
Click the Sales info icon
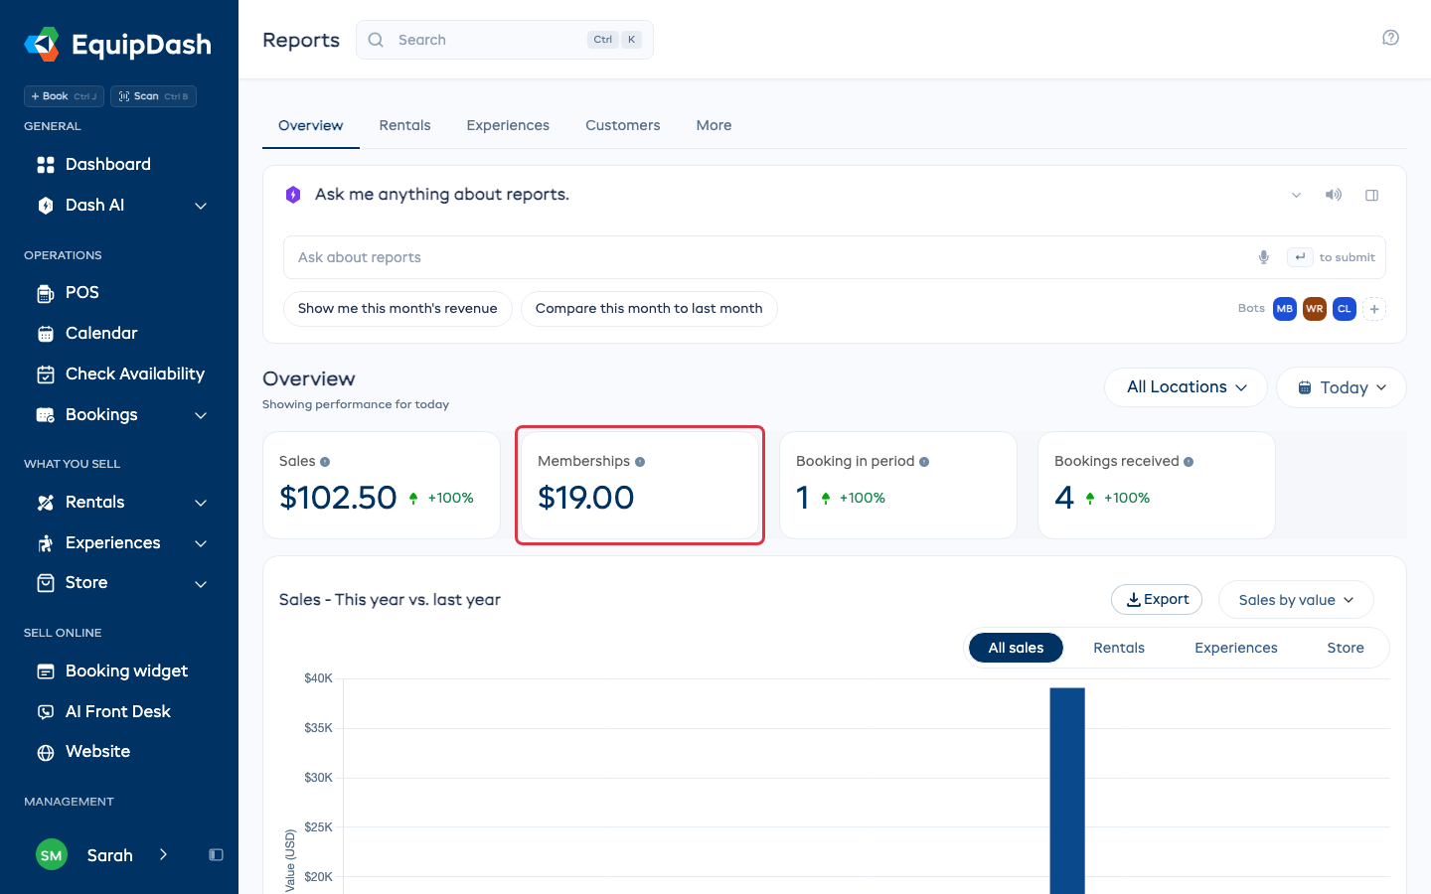325,462
